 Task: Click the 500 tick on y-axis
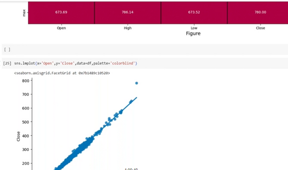click(x=25, y=122)
